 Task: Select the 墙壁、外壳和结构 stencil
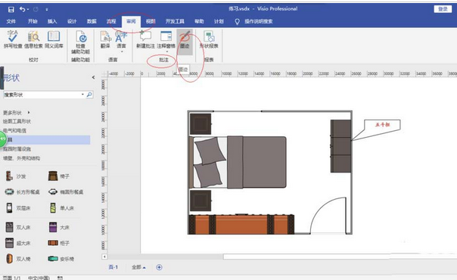(22, 158)
